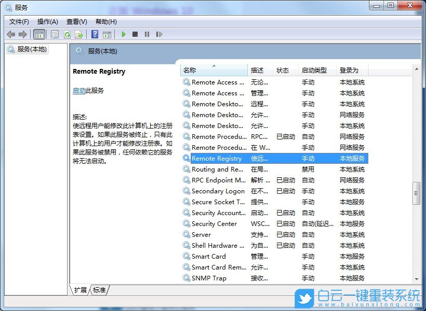Refresh the services list

pyautogui.click(x=68, y=34)
